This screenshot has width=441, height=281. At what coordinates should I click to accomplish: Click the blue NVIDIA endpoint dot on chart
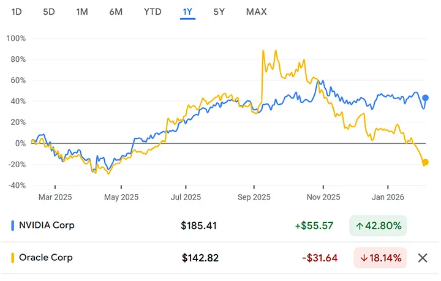coord(426,98)
